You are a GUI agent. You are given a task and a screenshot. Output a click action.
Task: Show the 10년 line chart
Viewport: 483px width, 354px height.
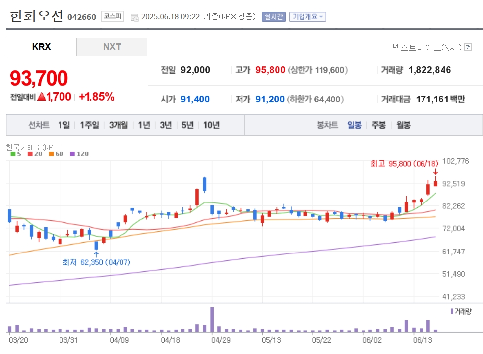pos(211,125)
